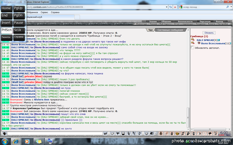Click the music note sound icon
This screenshot has width=233, height=145.
(x=139, y=134)
